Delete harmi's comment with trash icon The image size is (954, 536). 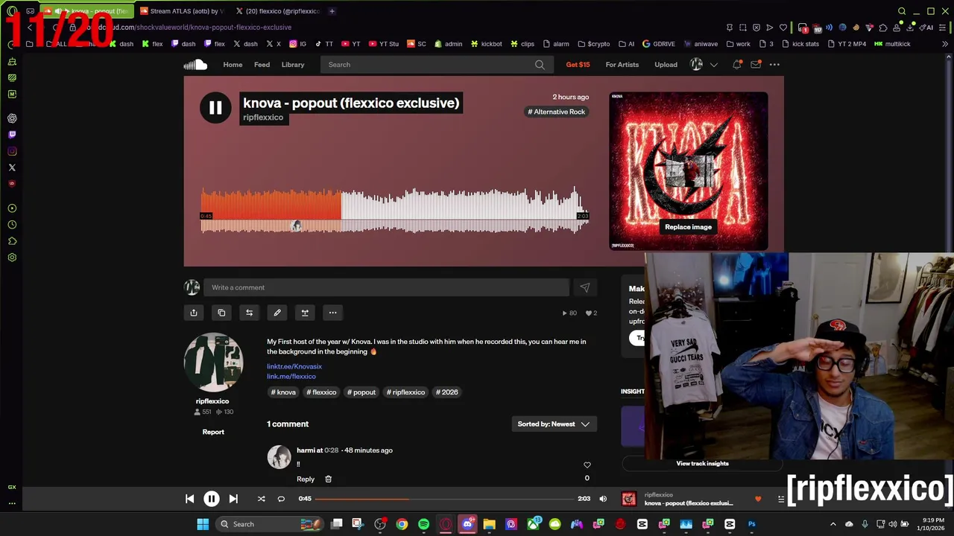coord(328,479)
